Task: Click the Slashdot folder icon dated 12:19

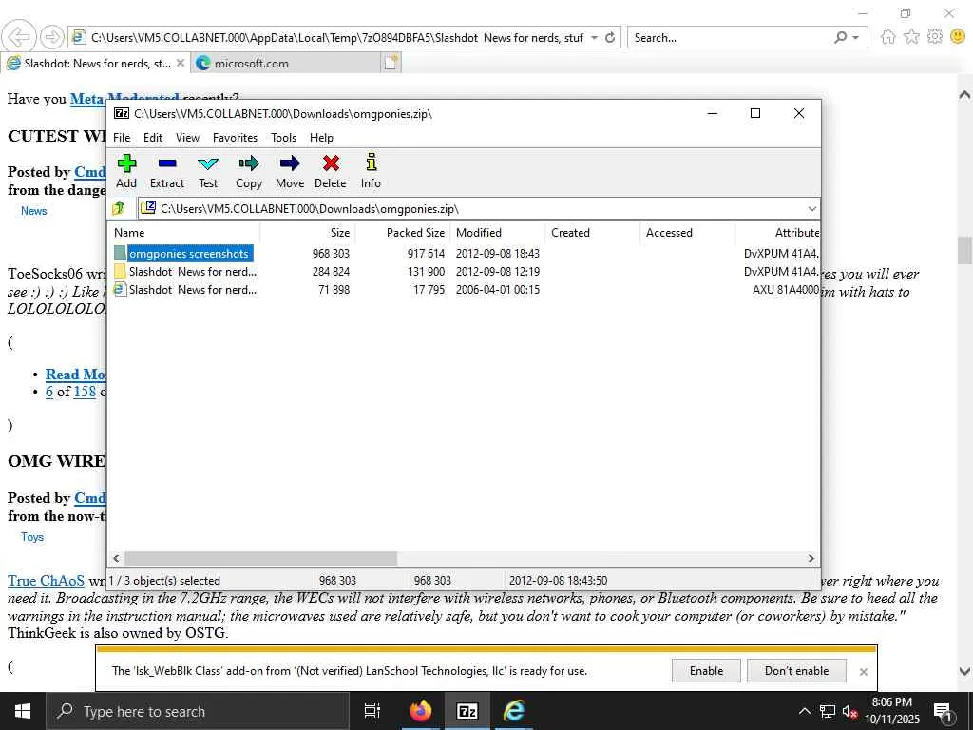Action: point(120,271)
